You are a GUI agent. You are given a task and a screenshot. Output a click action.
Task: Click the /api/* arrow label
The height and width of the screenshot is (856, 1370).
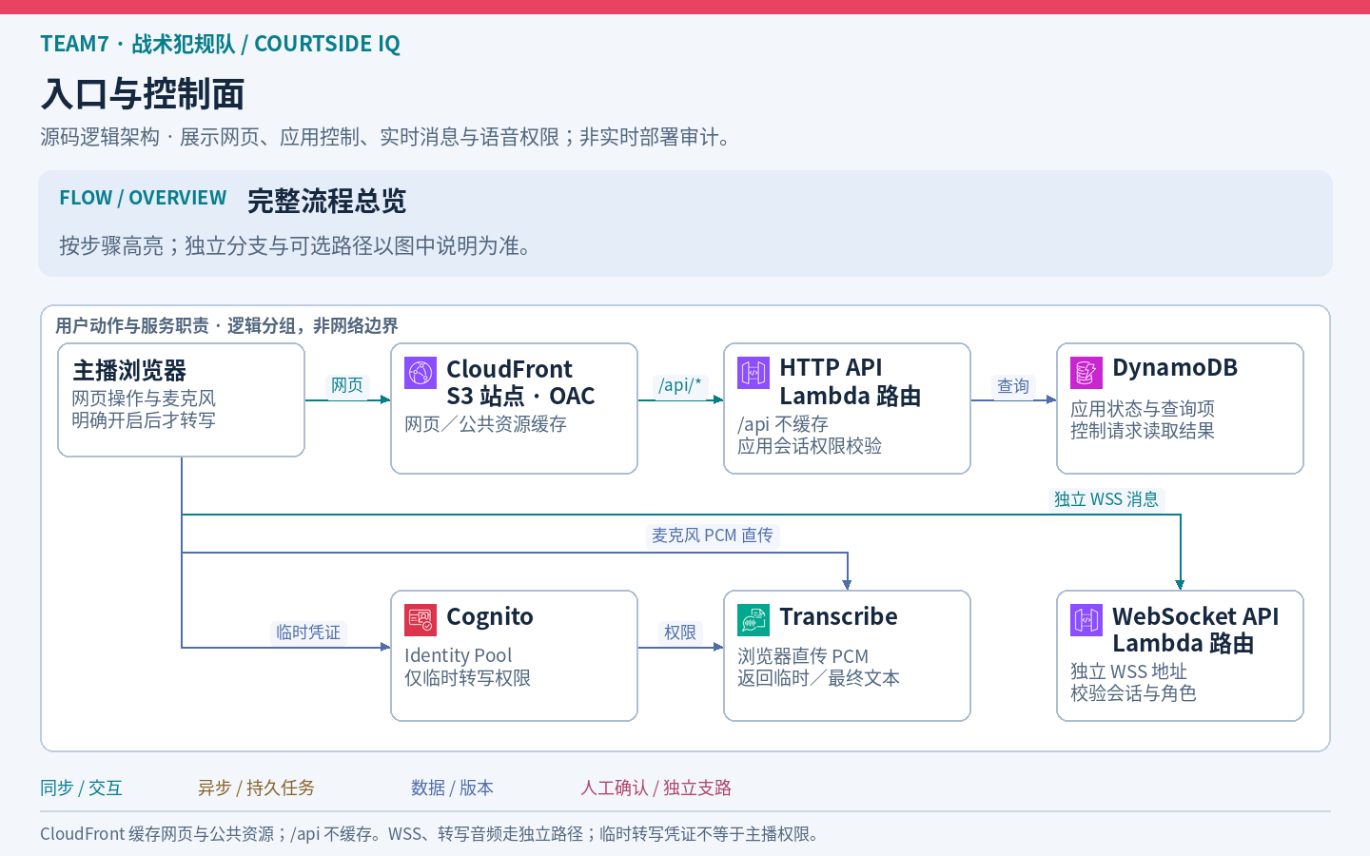pos(680,385)
